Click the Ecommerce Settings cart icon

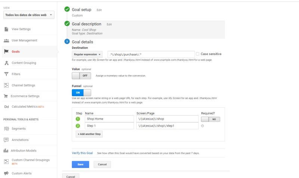coord(6,96)
